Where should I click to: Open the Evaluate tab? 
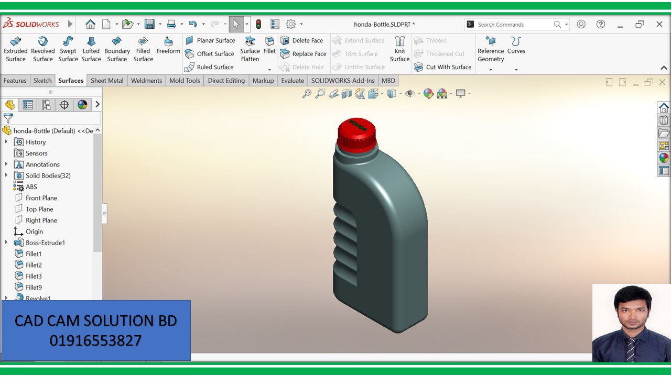pyautogui.click(x=293, y=81)
